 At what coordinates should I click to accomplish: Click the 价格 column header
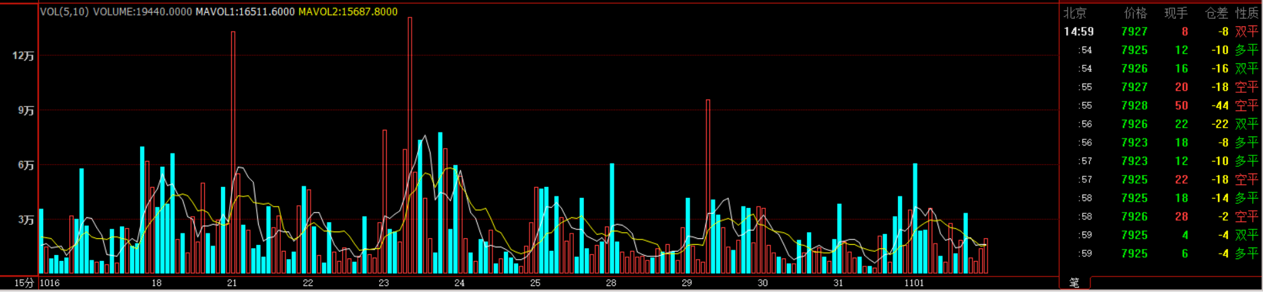click(1135, 13)
